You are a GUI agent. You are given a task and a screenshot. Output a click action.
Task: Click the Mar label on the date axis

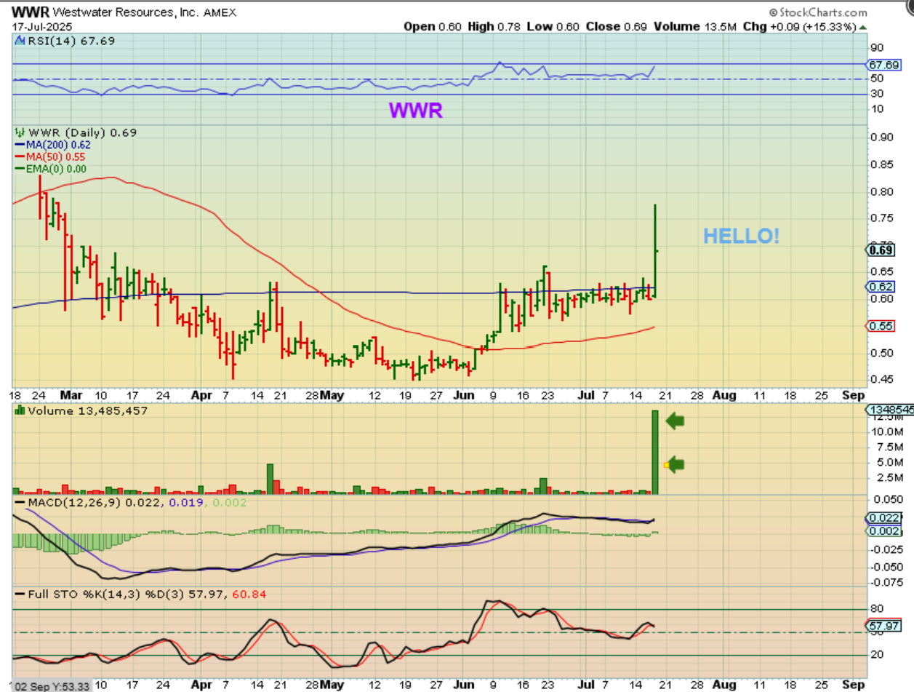72,395
